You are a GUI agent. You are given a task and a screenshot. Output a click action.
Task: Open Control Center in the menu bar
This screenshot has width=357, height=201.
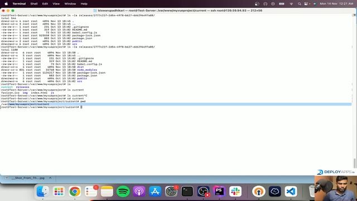point(306,4)
